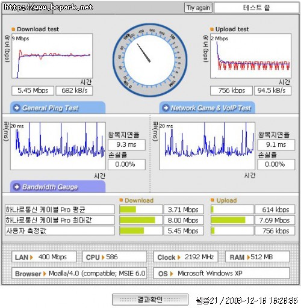Select the 94.5 kB/s upload result field

click(x=273, y=91)
